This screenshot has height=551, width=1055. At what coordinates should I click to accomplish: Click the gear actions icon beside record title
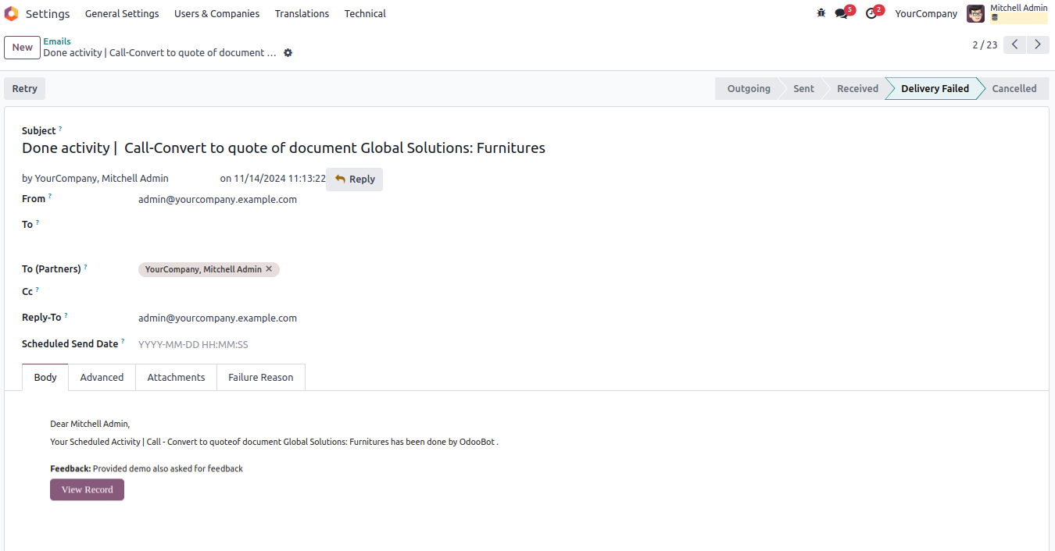point(288,53)
